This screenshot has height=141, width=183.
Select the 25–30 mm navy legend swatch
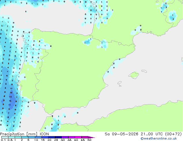[58, 137]
